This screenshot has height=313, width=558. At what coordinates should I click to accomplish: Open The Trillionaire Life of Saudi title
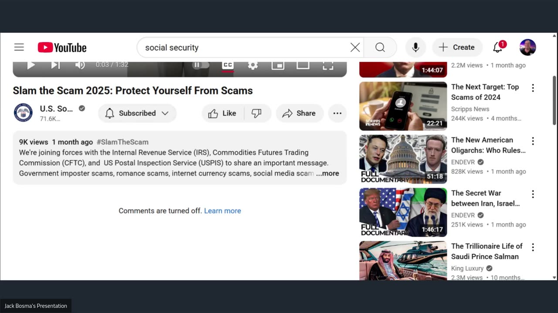click(x=487, y=251)
